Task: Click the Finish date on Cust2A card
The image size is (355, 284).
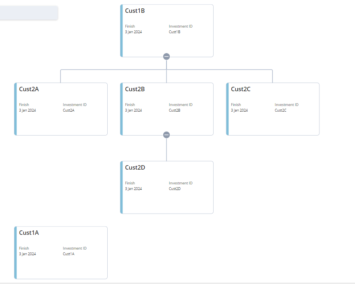Action: 27,110
